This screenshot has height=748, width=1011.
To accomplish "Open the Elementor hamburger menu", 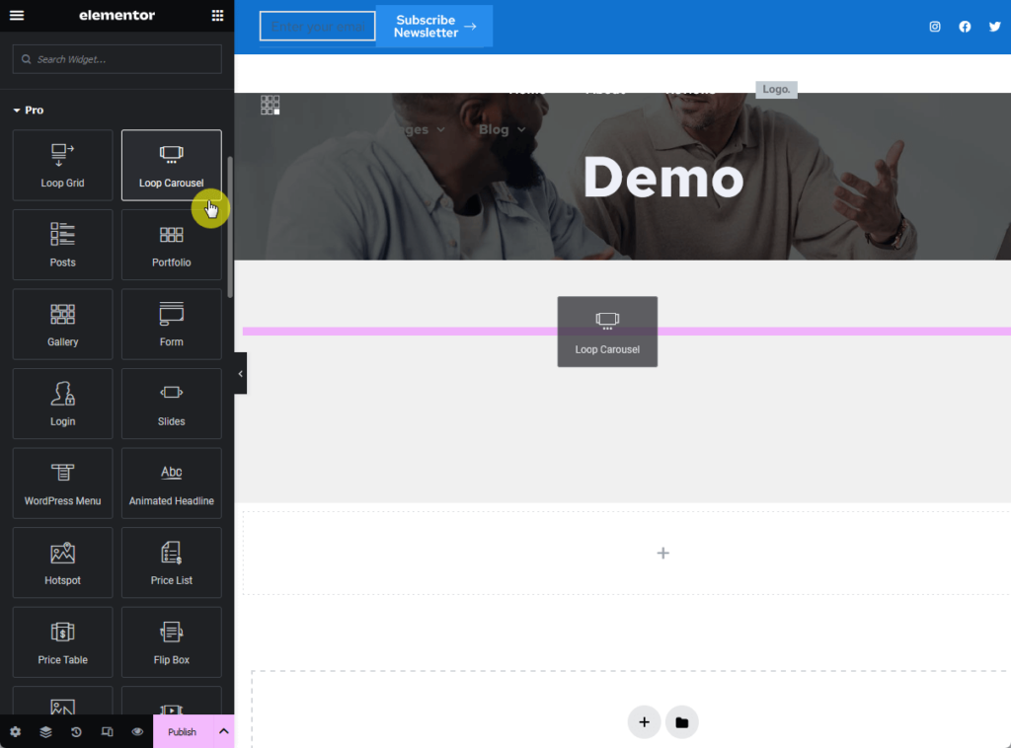I will pyautogui.click(x=17, y=15).
